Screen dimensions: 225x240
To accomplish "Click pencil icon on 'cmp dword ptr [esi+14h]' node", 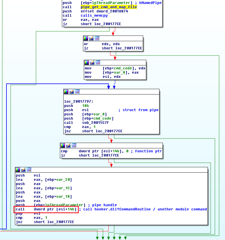I will (68, 146).
